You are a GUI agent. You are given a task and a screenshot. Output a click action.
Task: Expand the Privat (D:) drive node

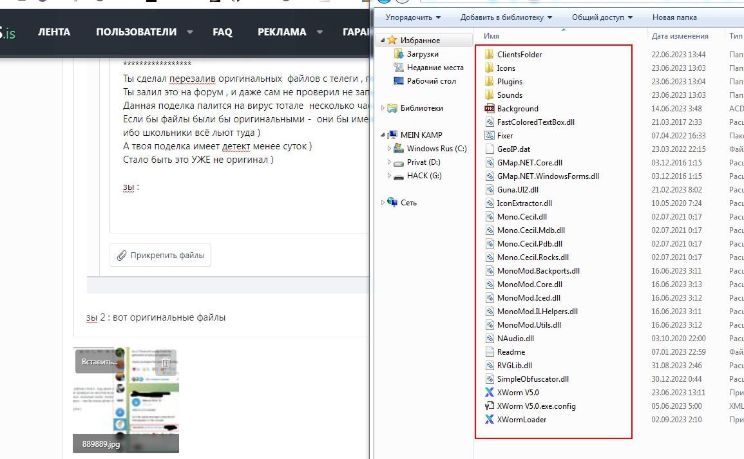pos(389,162)
